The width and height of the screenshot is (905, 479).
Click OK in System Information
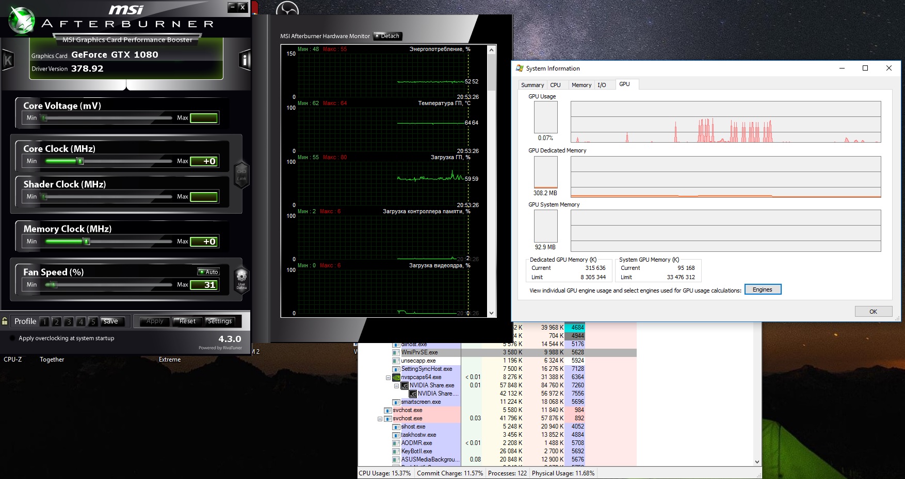(x=873, y=312)
